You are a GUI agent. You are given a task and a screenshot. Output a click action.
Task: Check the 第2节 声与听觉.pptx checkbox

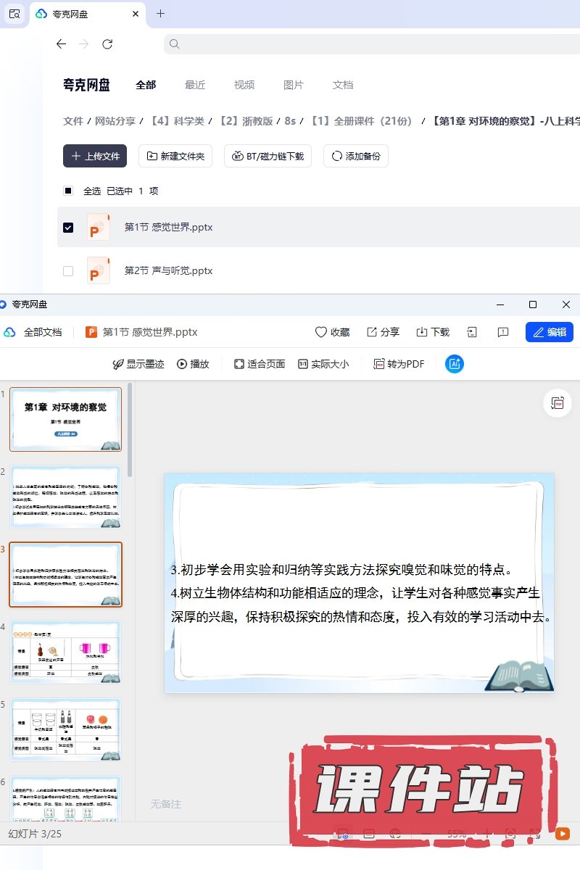68,270
